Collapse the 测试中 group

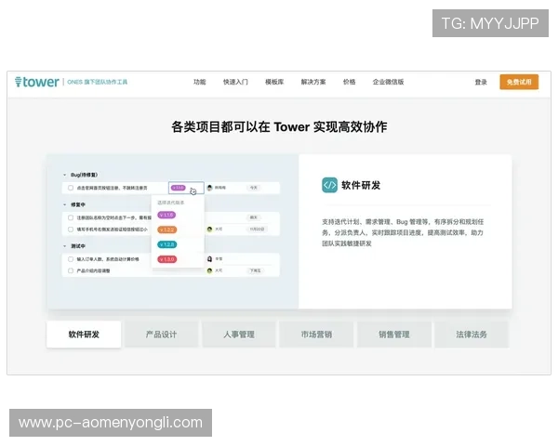(x=64, y=246)
